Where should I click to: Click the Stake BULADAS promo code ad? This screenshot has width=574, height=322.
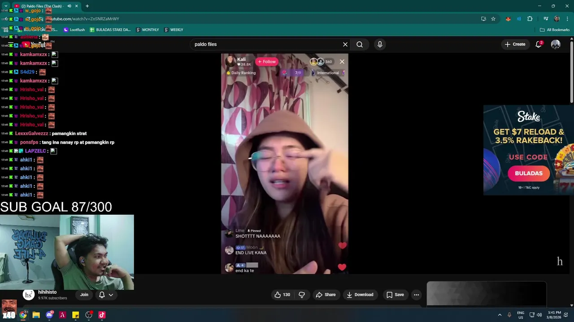tap(529, 150)
